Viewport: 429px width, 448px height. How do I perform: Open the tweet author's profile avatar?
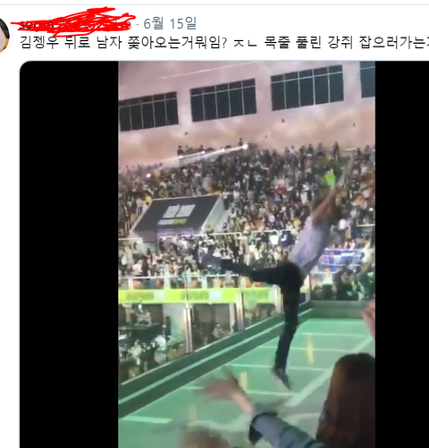(x=4, y=35)
